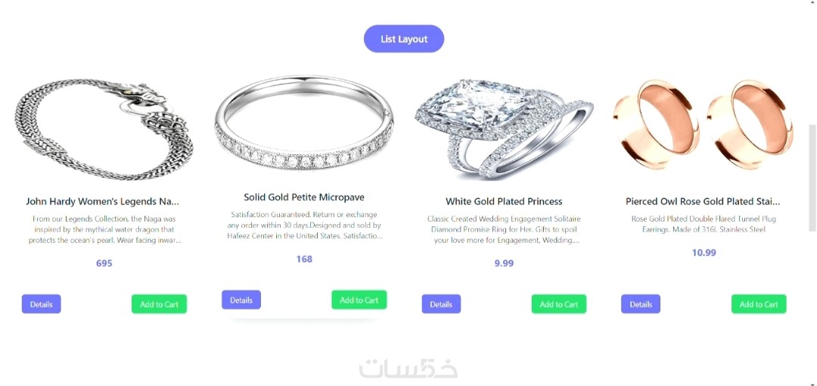The image size is (817, 386).
Task: Open details for White Gold Plated Princess
Action: click(x=441, y=304)
